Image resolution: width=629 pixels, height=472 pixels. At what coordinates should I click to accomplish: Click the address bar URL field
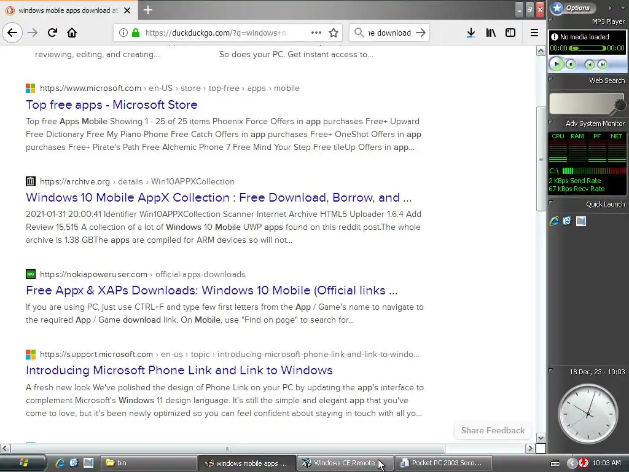click(x=217, y=33)
